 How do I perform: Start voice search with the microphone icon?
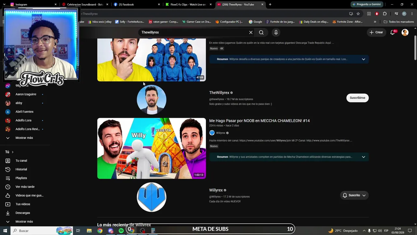(x=276, y=32)
